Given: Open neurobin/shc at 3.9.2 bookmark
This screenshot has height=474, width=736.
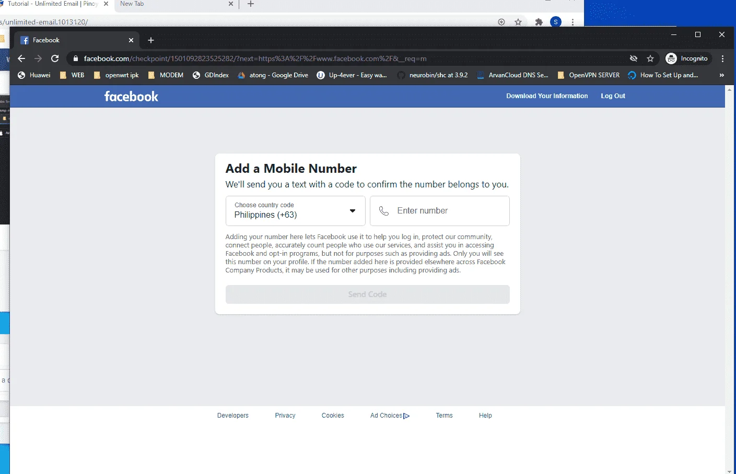Looking at the screenshot, I should [433, 75].
